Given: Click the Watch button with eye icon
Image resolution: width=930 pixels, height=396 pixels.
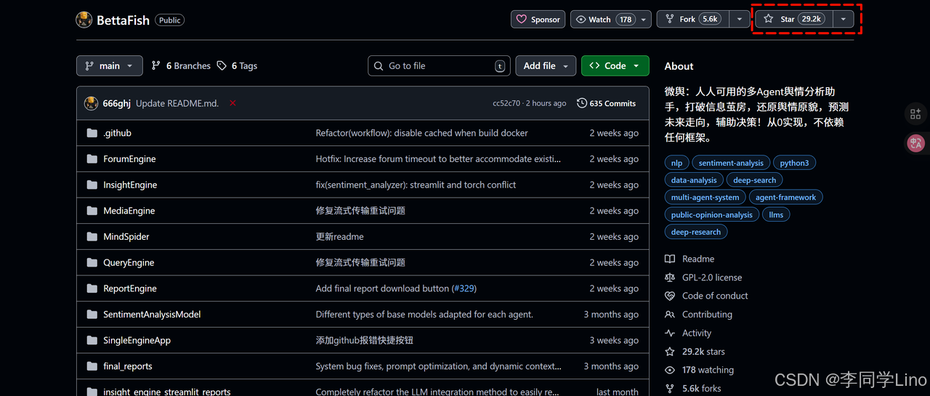Looking at the screenshot, I should tap(610, 20).
